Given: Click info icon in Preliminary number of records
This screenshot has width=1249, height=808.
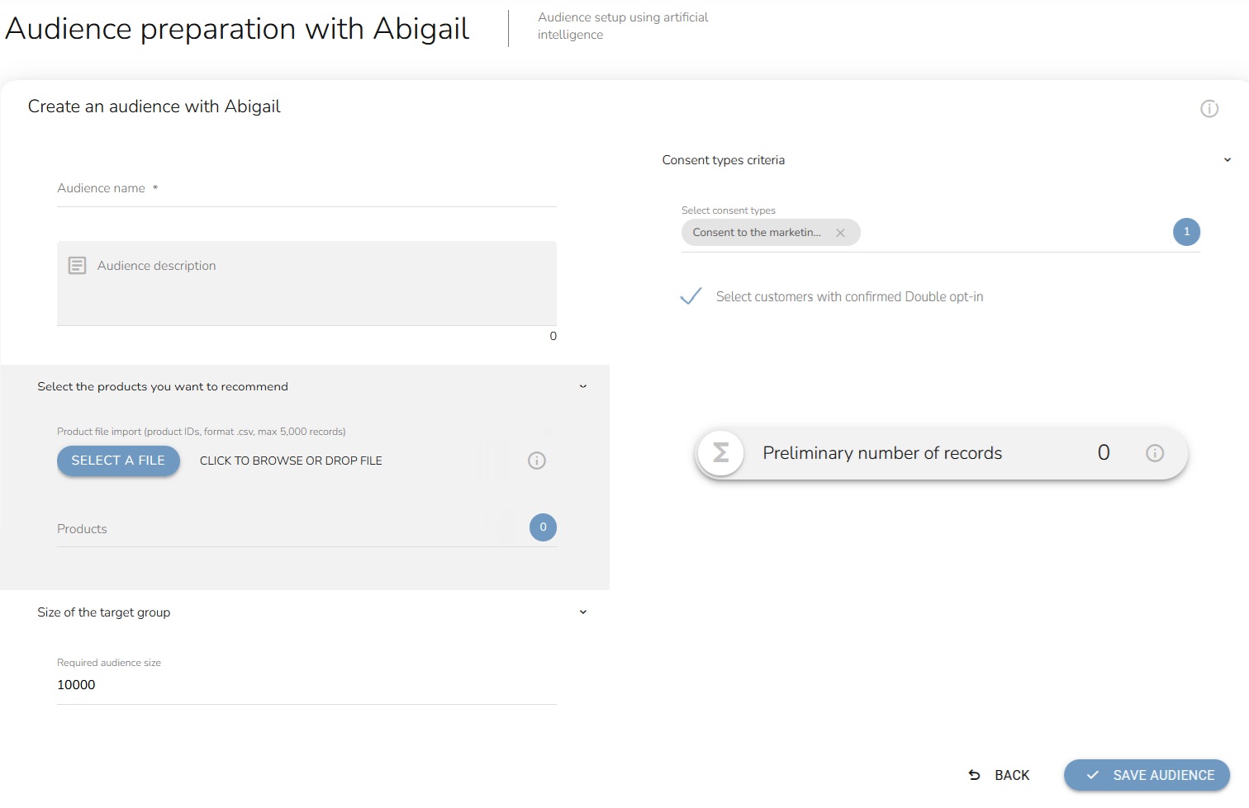Looking at the screenshot, I should pos(1154,453).
